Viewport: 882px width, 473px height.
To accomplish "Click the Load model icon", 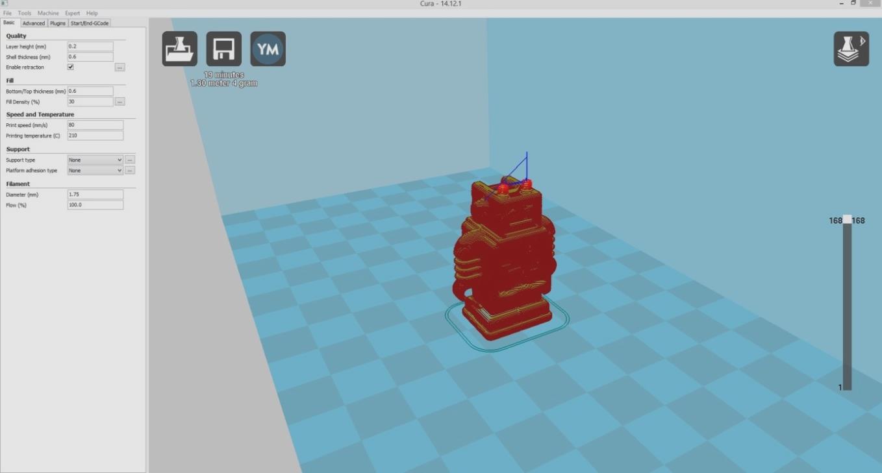I will 179,49.
